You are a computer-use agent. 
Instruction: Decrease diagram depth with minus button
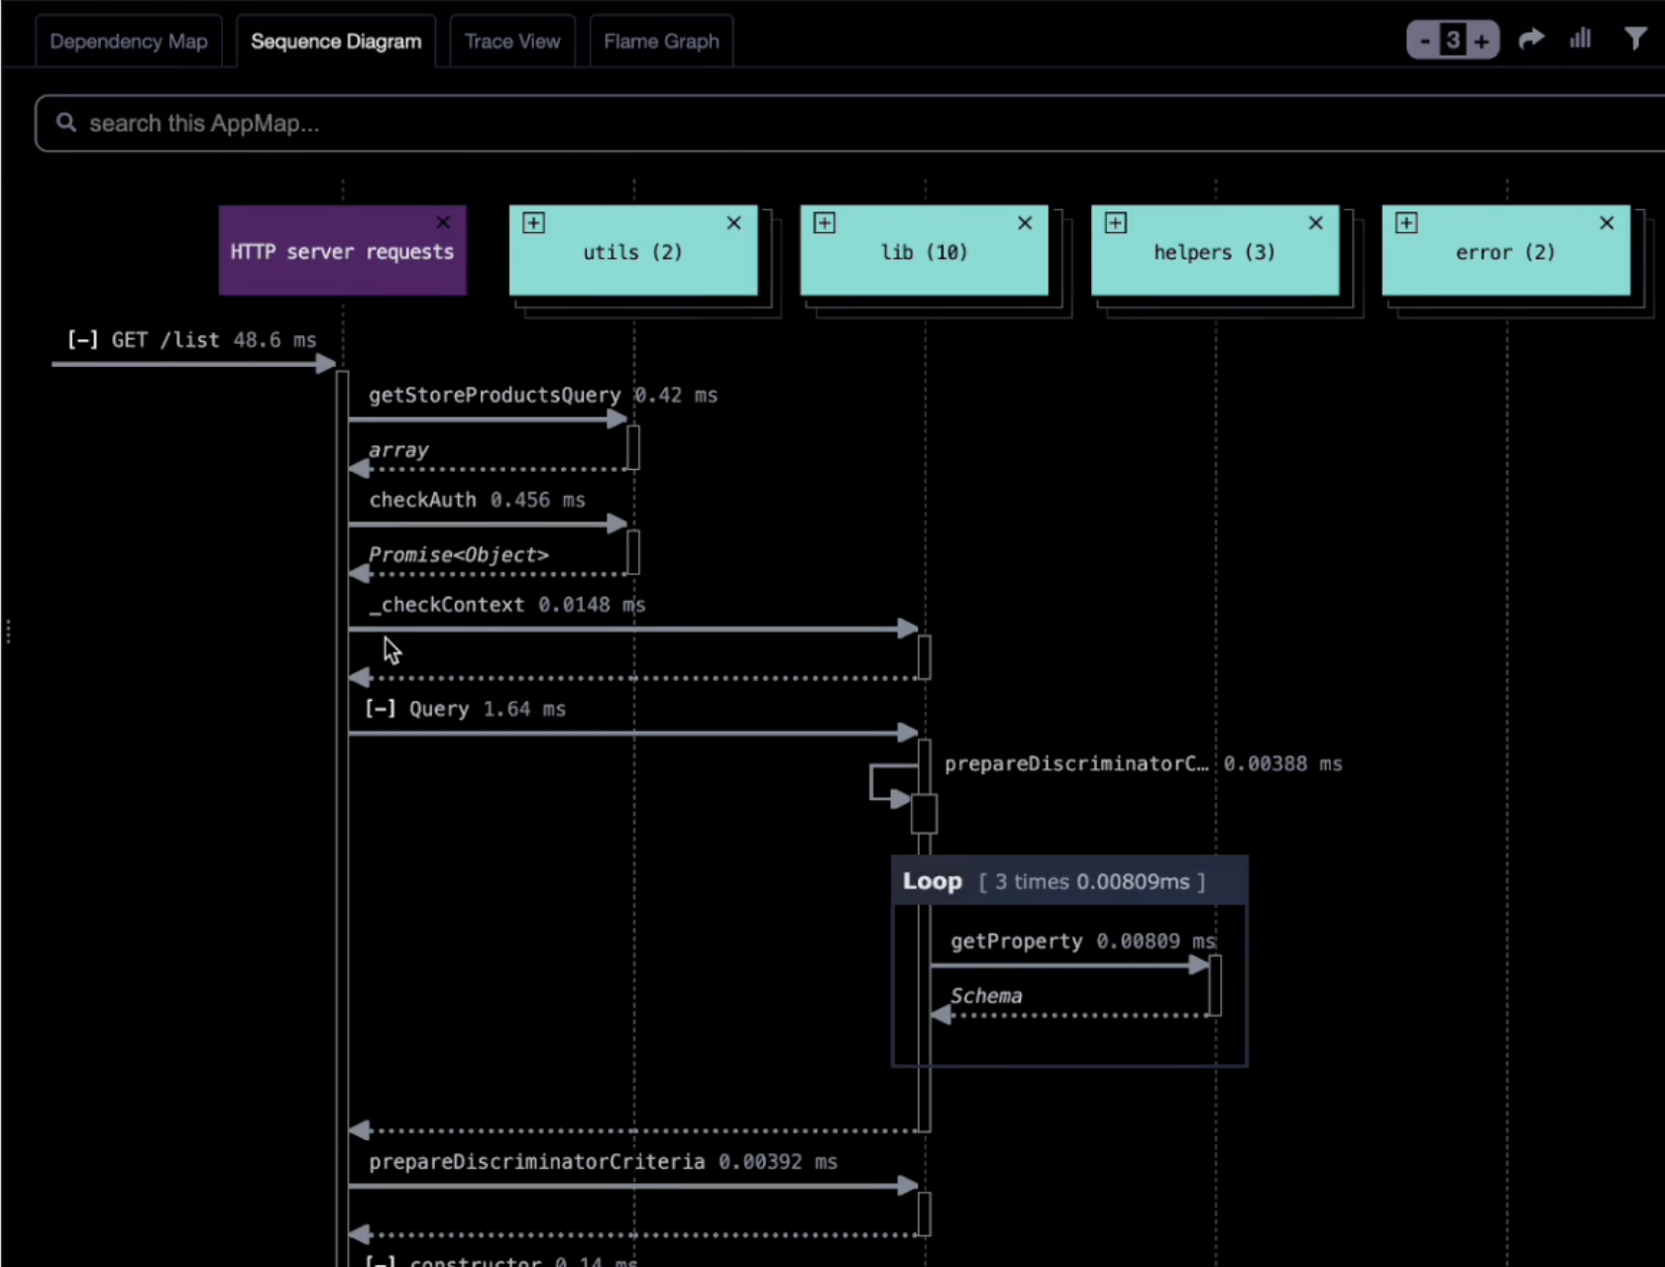[x=1424, y=41]
